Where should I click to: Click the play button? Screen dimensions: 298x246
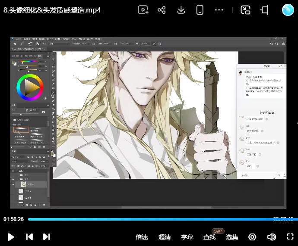[x=11, y=237]
